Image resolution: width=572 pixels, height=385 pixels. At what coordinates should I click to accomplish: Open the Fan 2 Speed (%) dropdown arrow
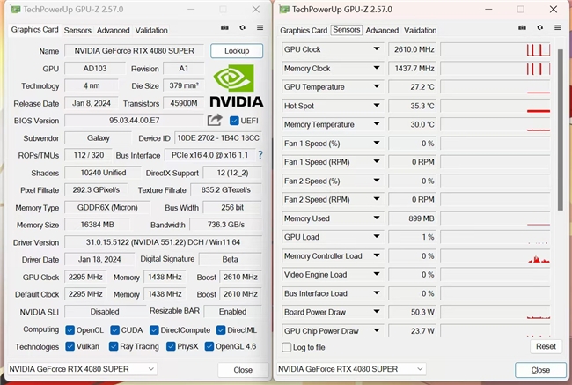point(377,181)
